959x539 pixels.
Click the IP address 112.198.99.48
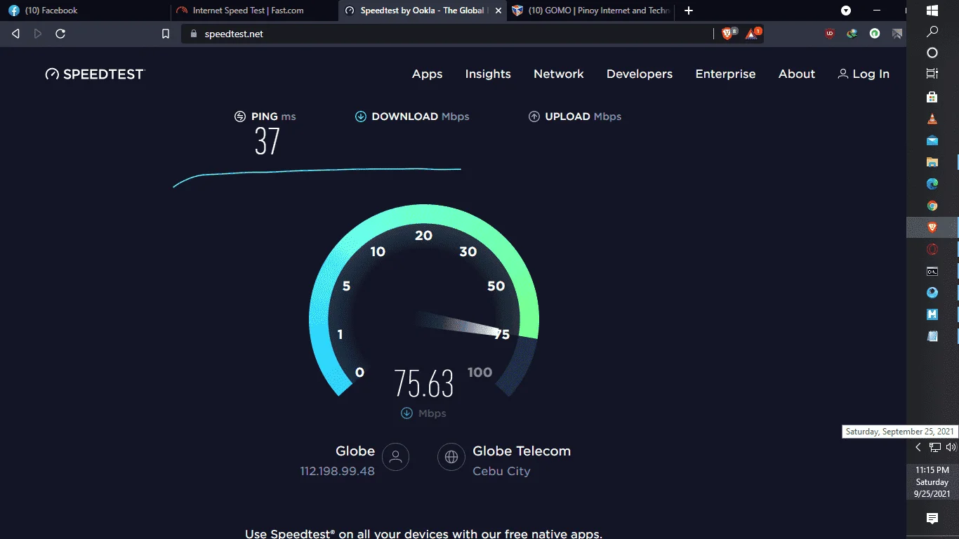point(338,471)
